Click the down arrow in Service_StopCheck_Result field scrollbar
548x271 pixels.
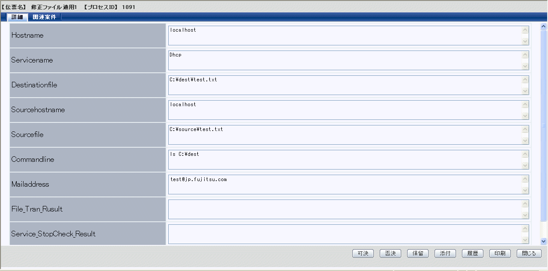point(525,240)
